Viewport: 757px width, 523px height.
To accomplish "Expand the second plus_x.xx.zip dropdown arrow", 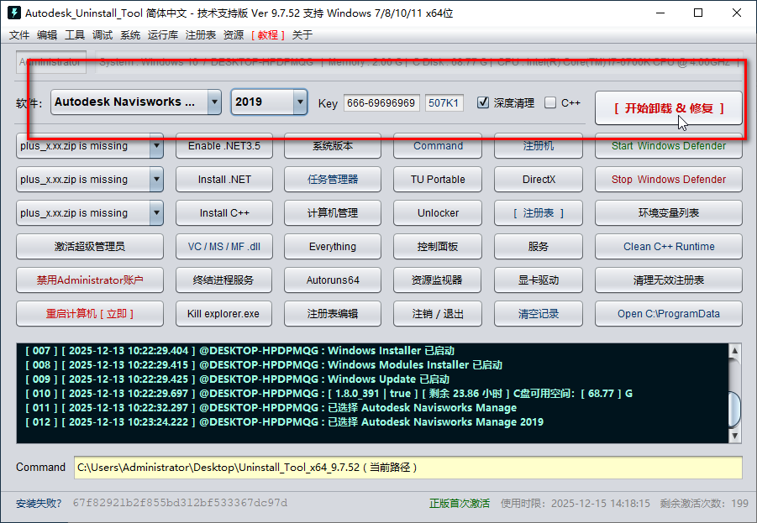I will click(x=156, y=180).
